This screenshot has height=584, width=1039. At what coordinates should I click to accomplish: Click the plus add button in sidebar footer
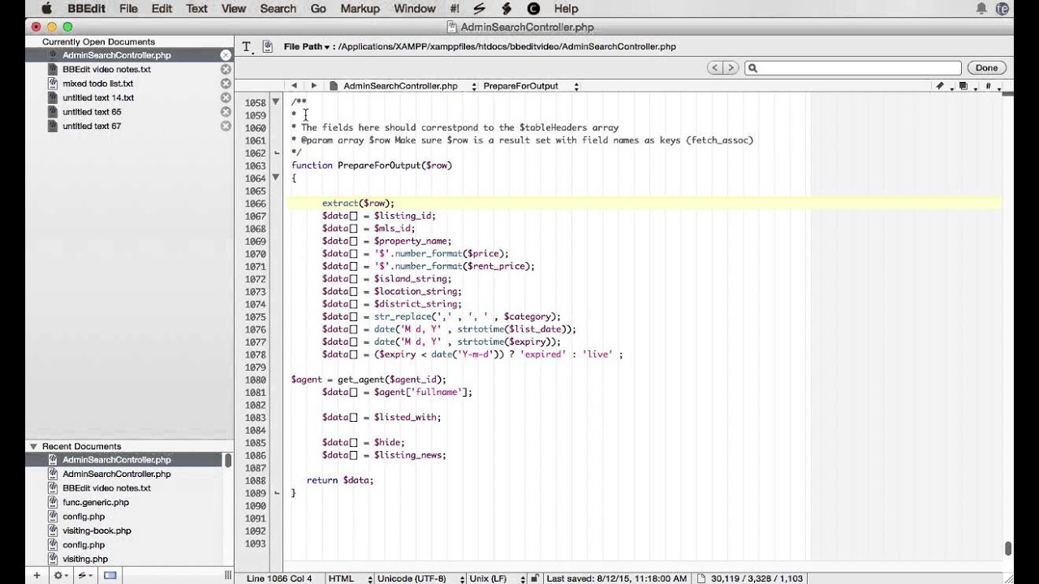tap(36, 575)
